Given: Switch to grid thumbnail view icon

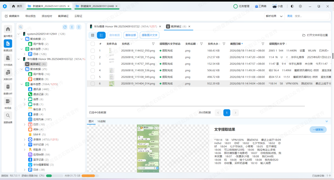Looking at the screenshot, I should pyautogui.click(x=93, y=35).
